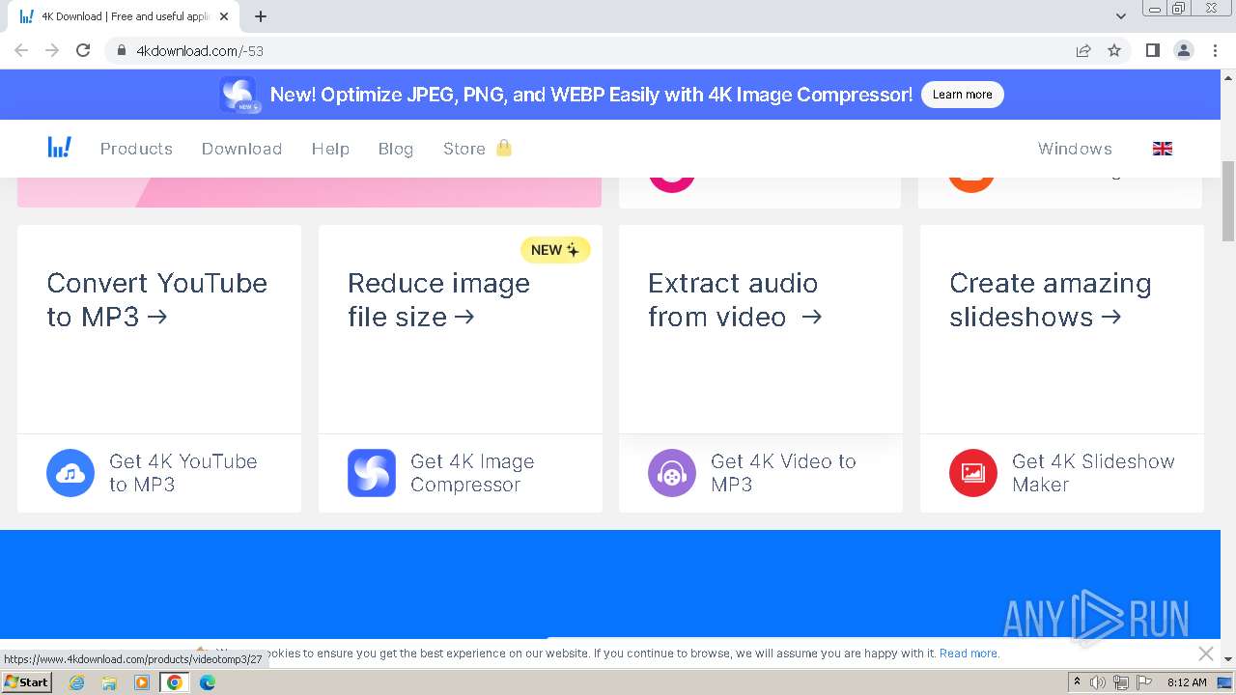Open the Chrome three-dot menu
The image size is (1236, 695).
click(x=1215, y=50)
